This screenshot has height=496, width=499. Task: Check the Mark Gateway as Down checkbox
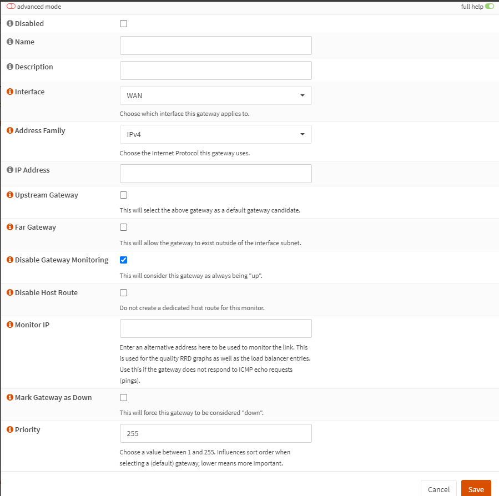[x=123, y=397]
